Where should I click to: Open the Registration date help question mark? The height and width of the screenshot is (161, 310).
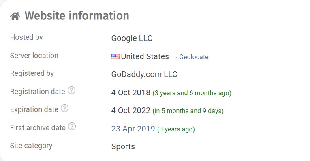(71, 90)
